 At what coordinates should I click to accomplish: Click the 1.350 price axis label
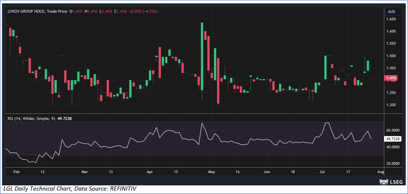coord(391,93)
